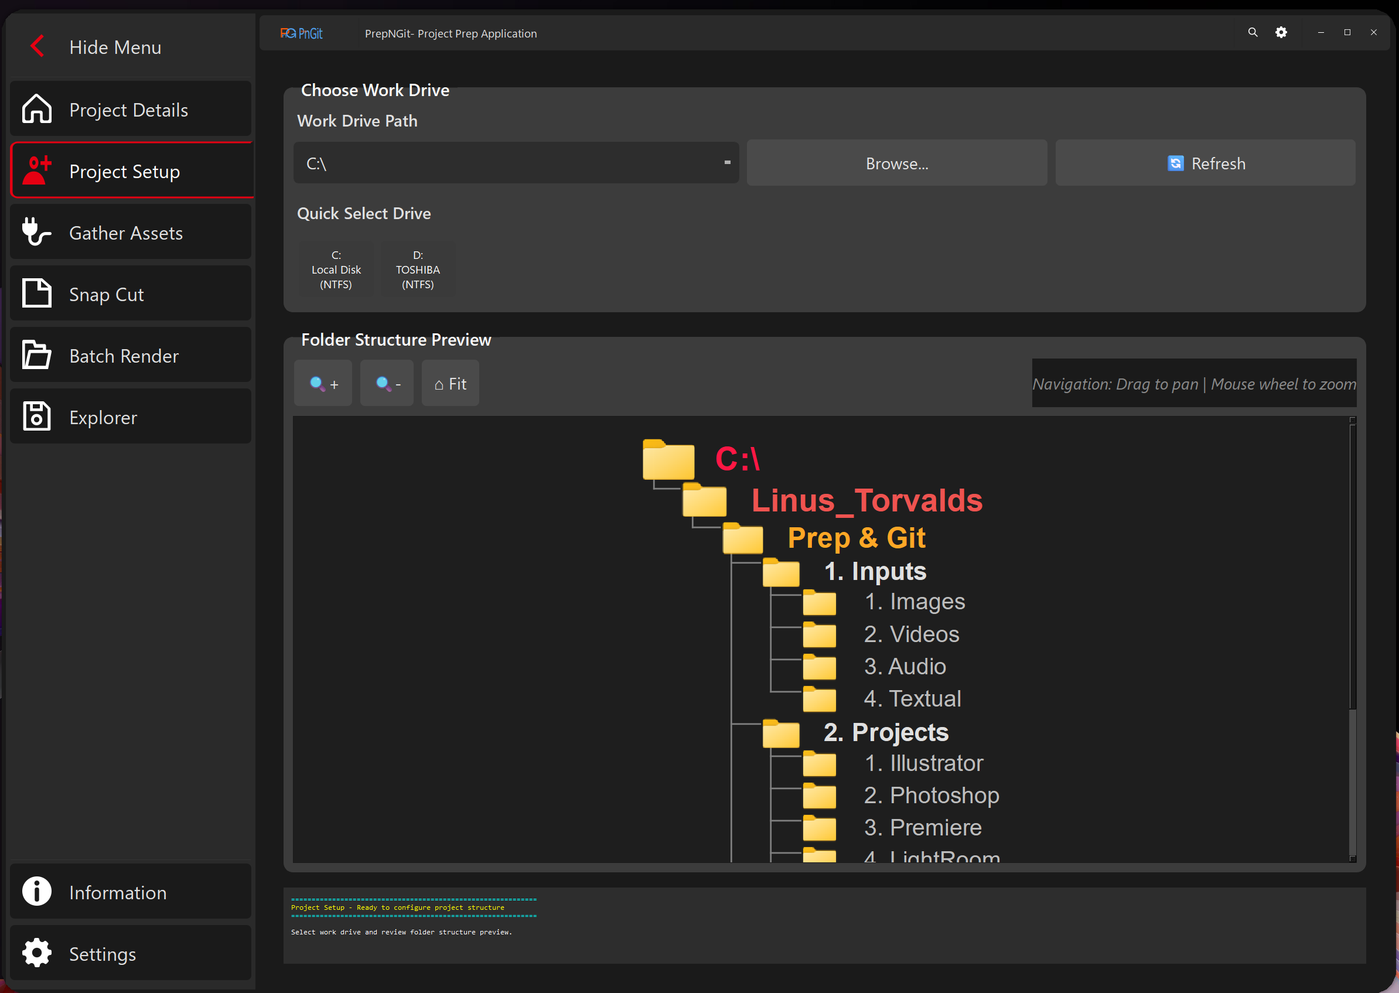Click the Explorer disk icon
Screen dimensions: 1399x993
pos(37,417)
